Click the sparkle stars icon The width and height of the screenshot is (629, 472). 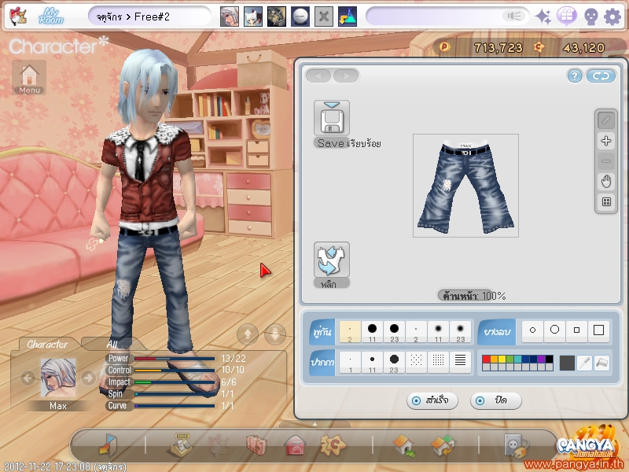543,17
